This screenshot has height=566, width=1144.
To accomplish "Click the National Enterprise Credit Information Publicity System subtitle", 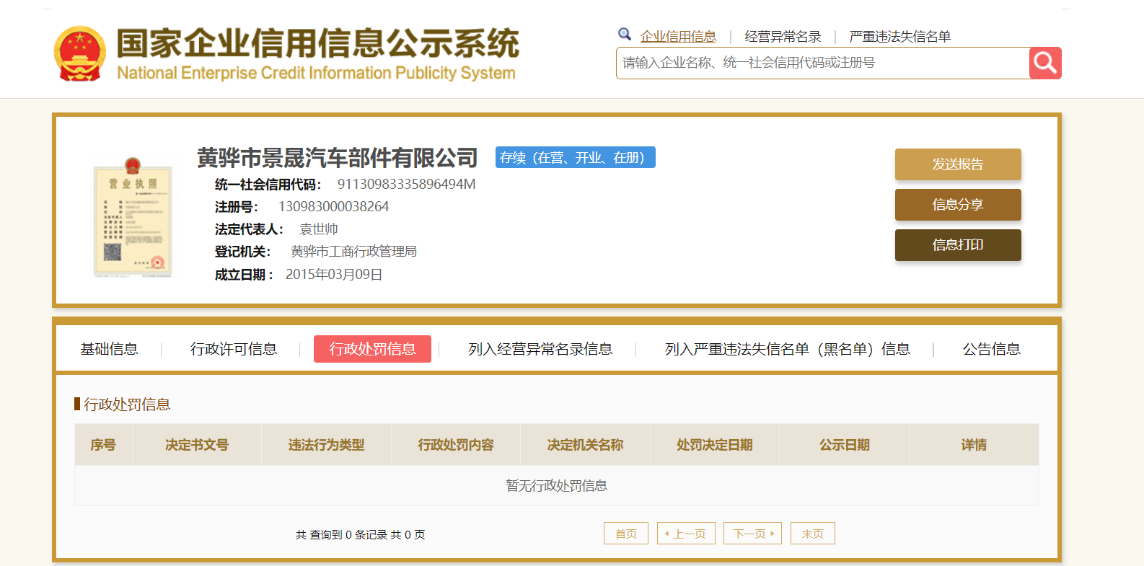I will pyautogui.click(x=316, y=74).
